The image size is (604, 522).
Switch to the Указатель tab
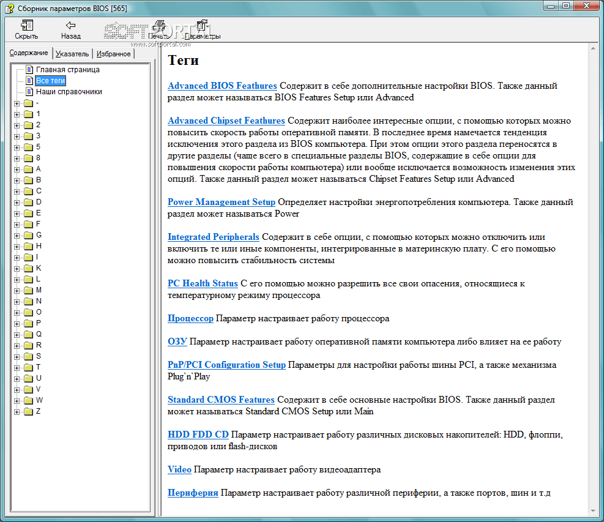click(x=72, y=54)
